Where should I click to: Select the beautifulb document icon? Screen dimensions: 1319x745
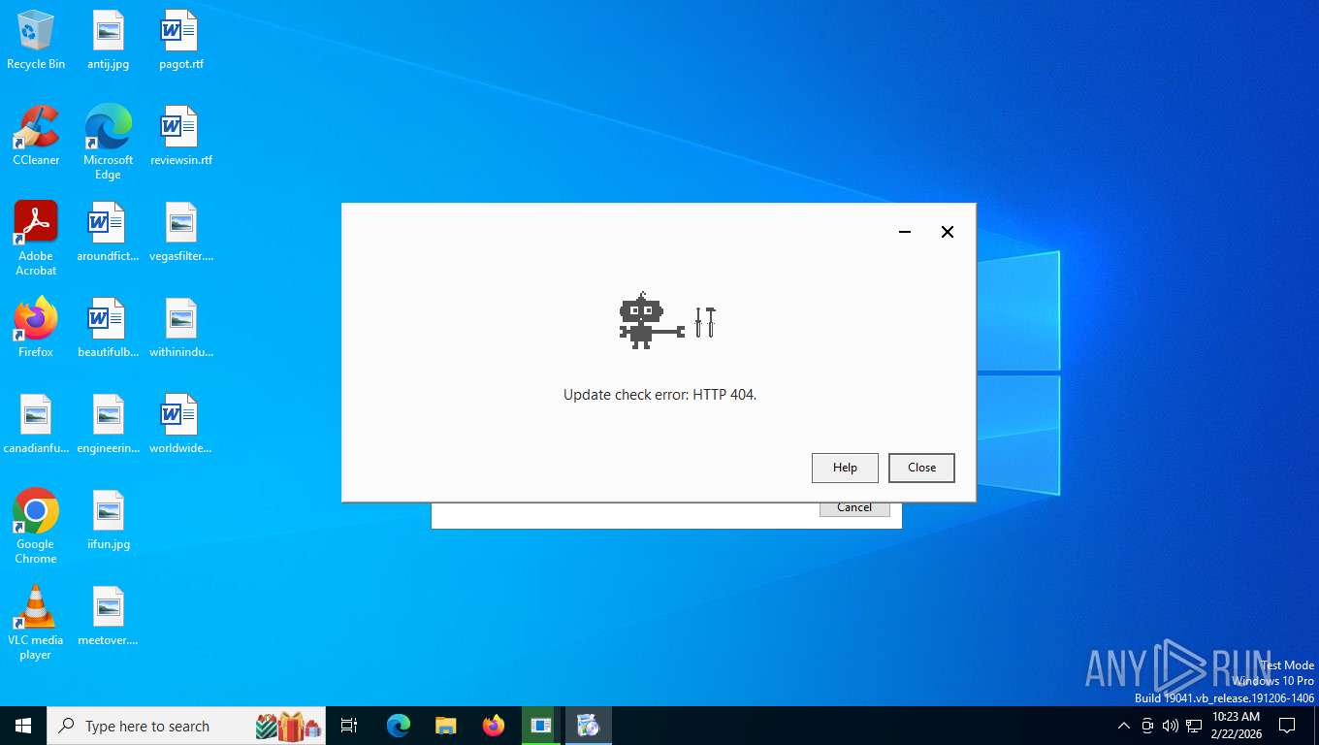coord(108,328)
